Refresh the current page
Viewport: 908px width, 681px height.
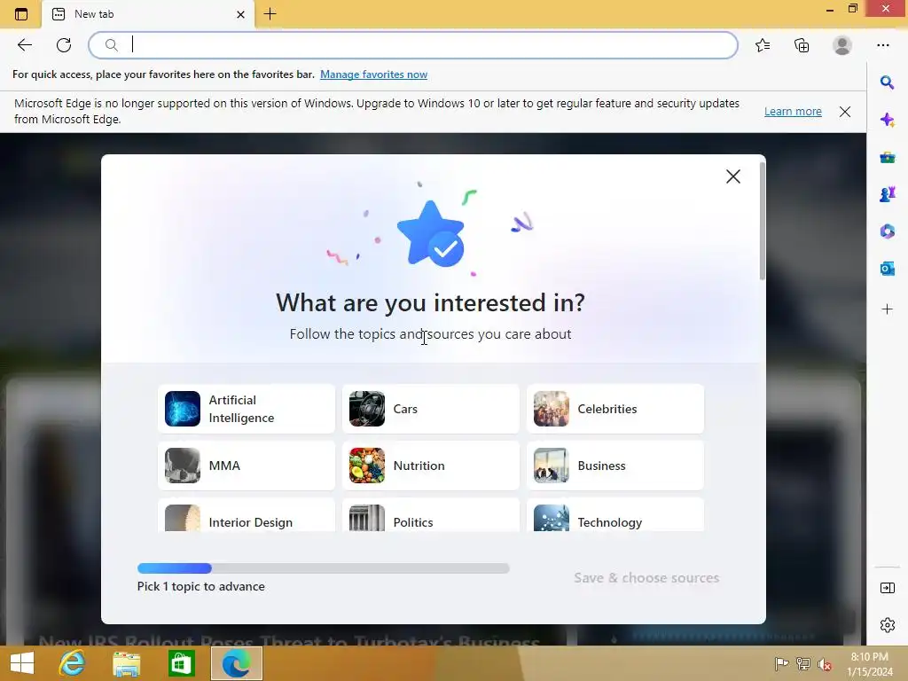64,45
